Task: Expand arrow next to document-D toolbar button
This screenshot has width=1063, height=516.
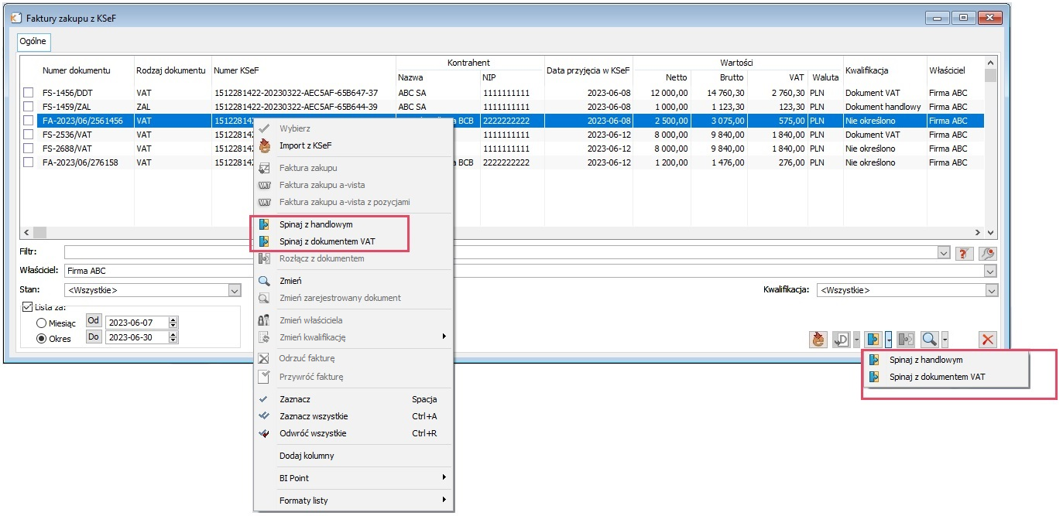Action: (x=856, y=339)
